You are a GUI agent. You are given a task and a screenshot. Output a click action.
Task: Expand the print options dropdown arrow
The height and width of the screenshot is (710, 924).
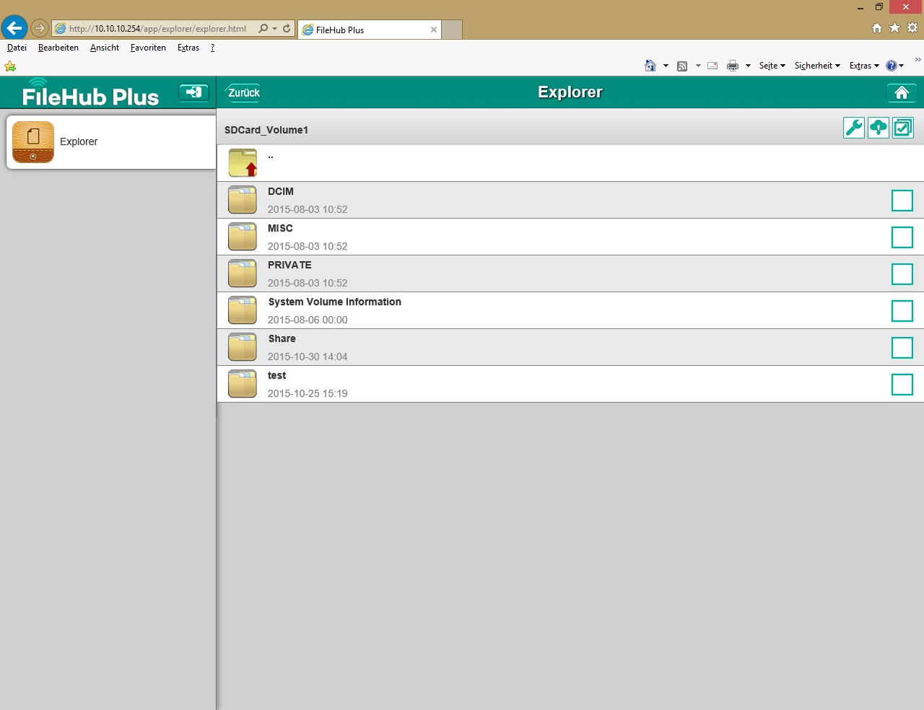coord(748,66)
